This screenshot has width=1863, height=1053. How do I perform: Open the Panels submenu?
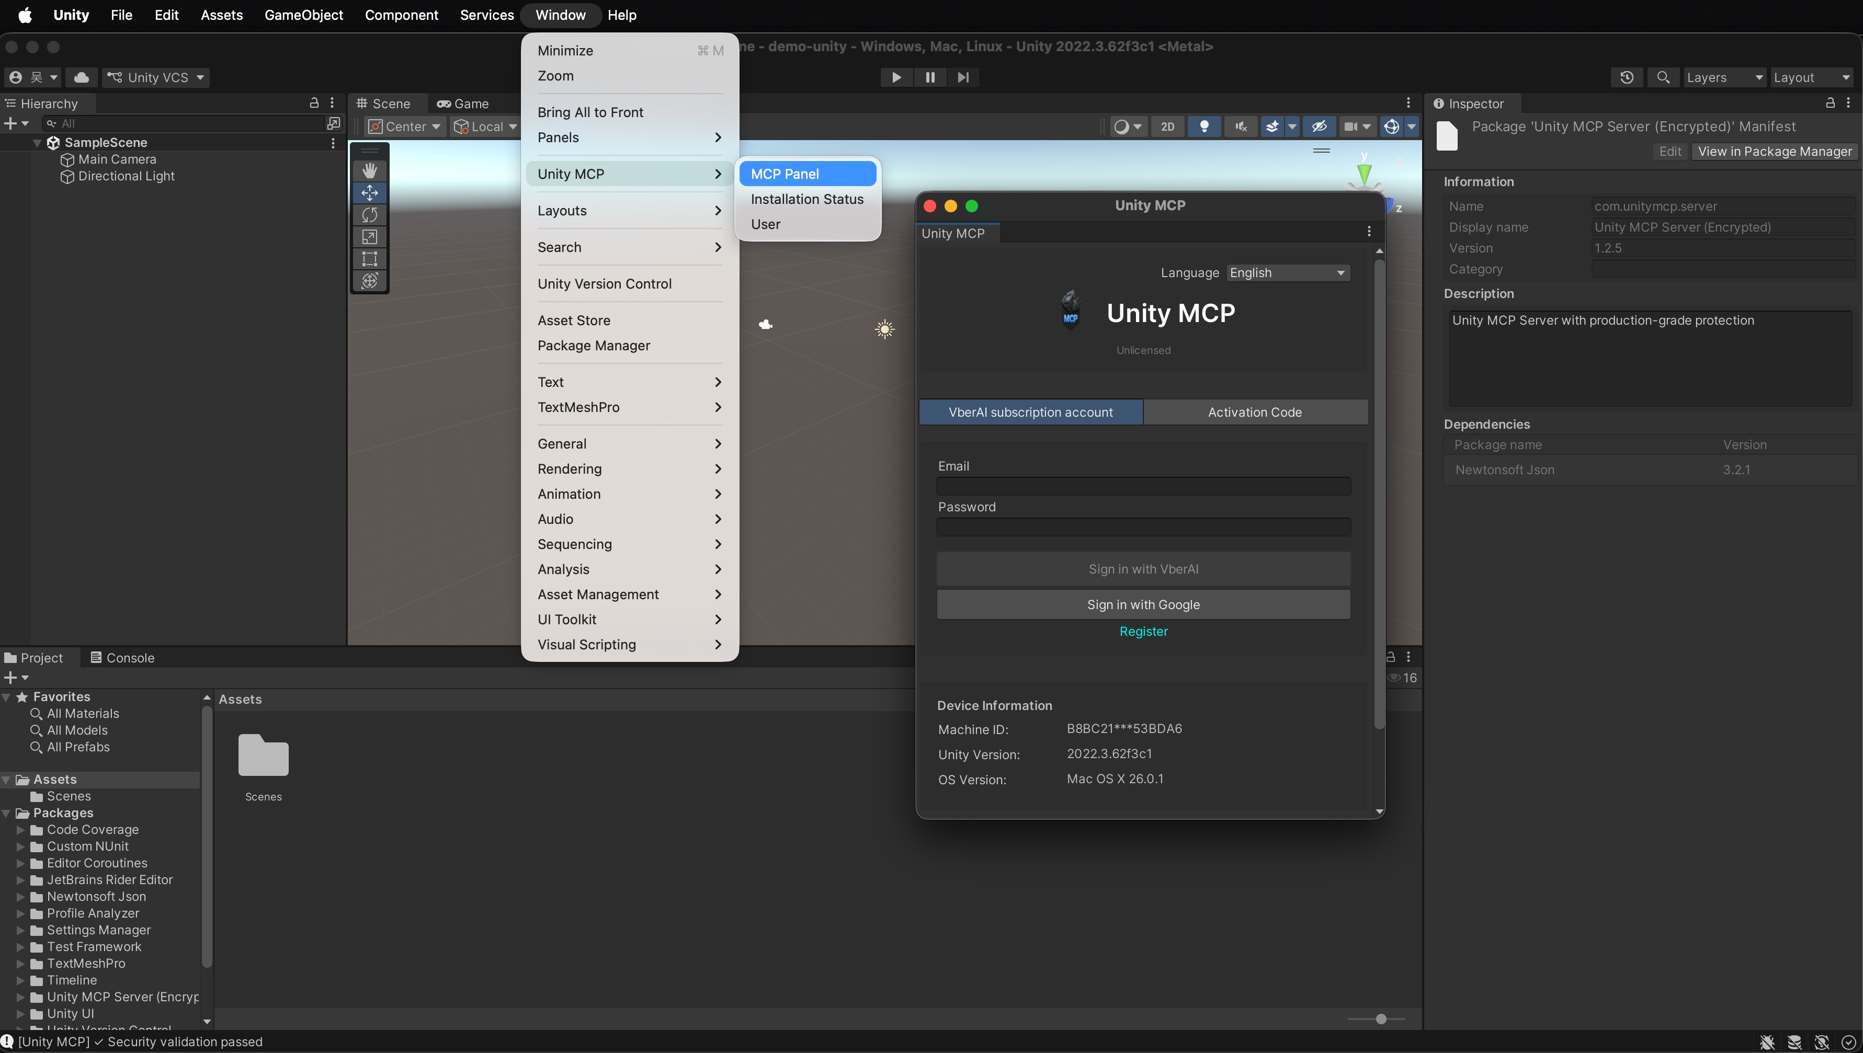click(629, 138)
